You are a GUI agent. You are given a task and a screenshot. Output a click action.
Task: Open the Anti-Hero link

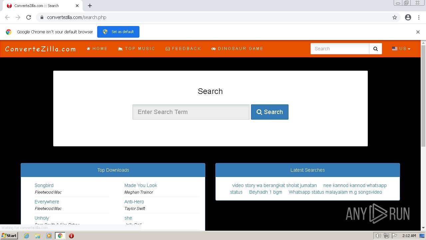pyautogui.click(x=134, y=202)
